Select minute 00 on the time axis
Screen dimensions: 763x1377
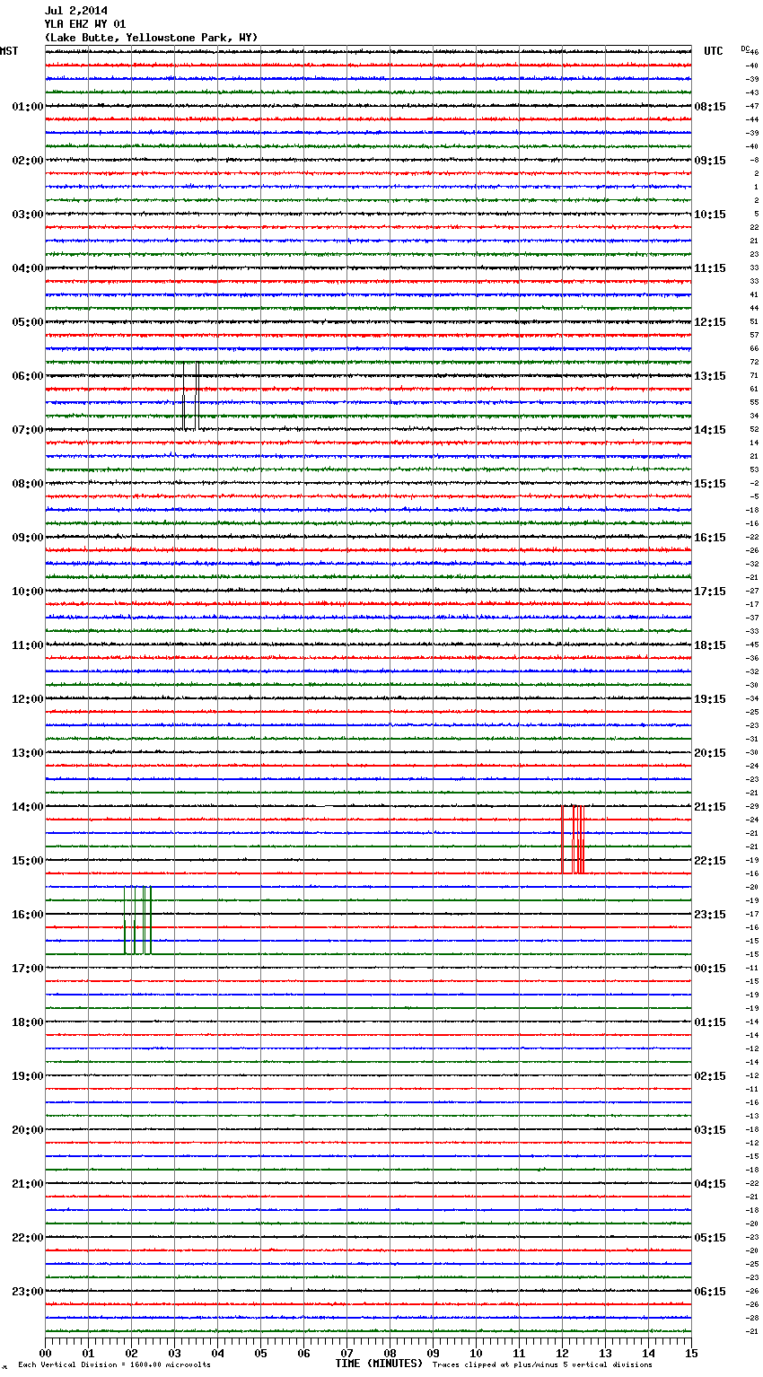pyautogui.click(x=45, y=1352)
